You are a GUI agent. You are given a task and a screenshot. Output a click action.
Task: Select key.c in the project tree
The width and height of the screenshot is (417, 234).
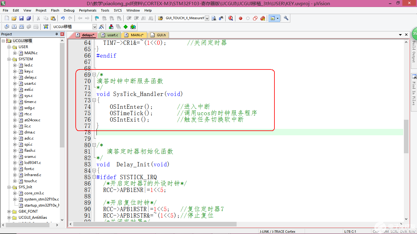click(x=29, y=71)
